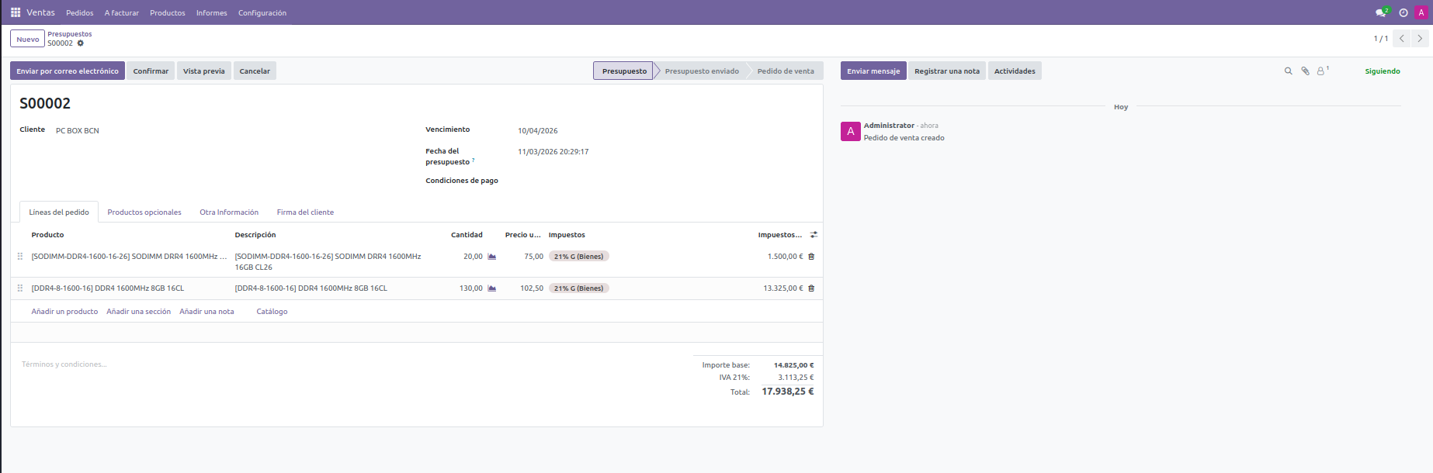This screenshot has height=473, width=1433.
Task: Open the conversations messages icon
Action: pos(1380,12)
